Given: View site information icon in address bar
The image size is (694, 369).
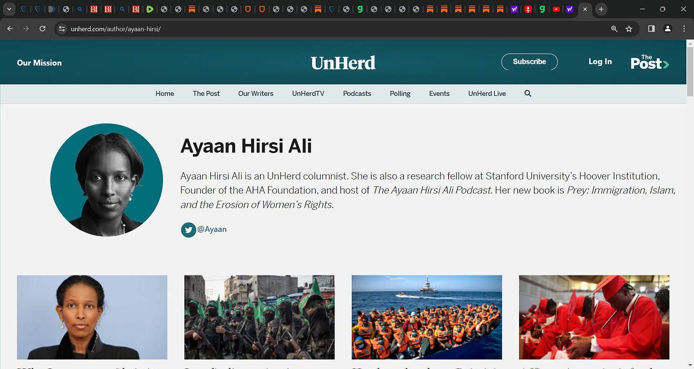Looking at the screenshot, I should [x=61, y=29].
